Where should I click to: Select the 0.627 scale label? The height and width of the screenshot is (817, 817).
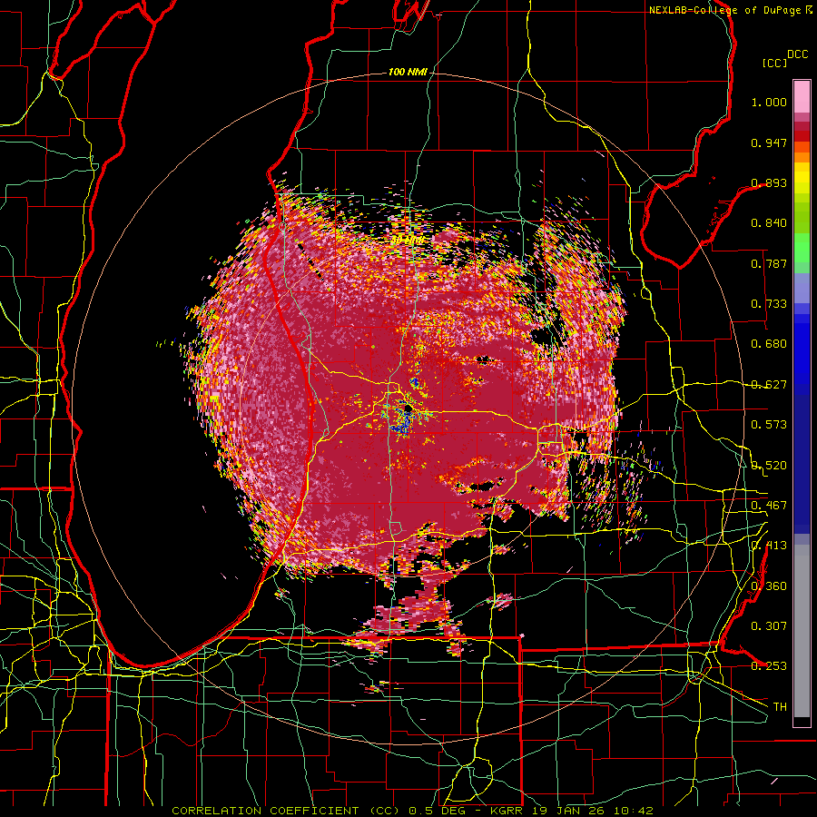769,385
